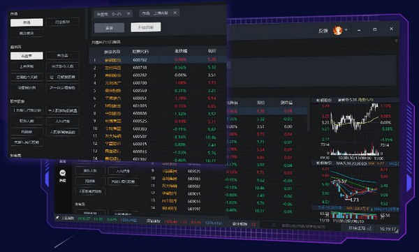Remove the 市盈率 0~25 filter chip

point(128,13)
